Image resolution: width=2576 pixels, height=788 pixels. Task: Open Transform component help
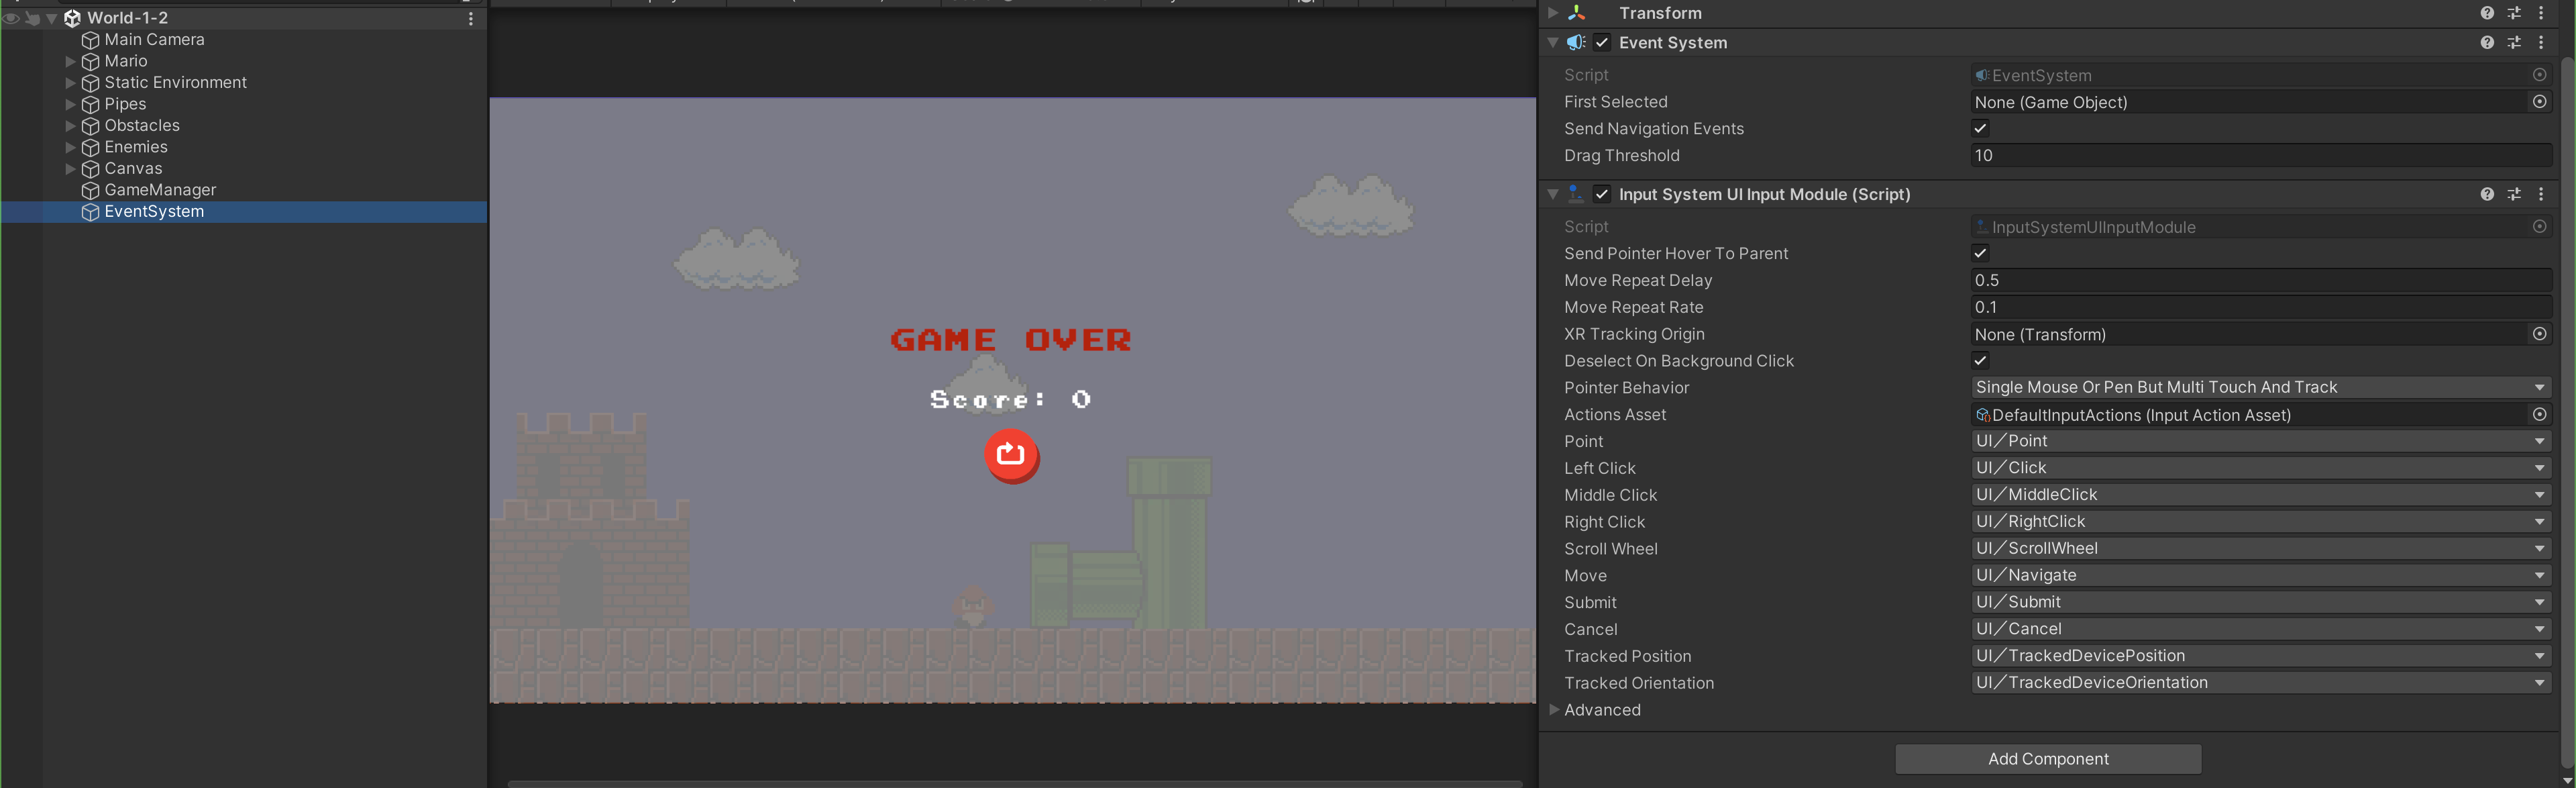[2487, 13]
